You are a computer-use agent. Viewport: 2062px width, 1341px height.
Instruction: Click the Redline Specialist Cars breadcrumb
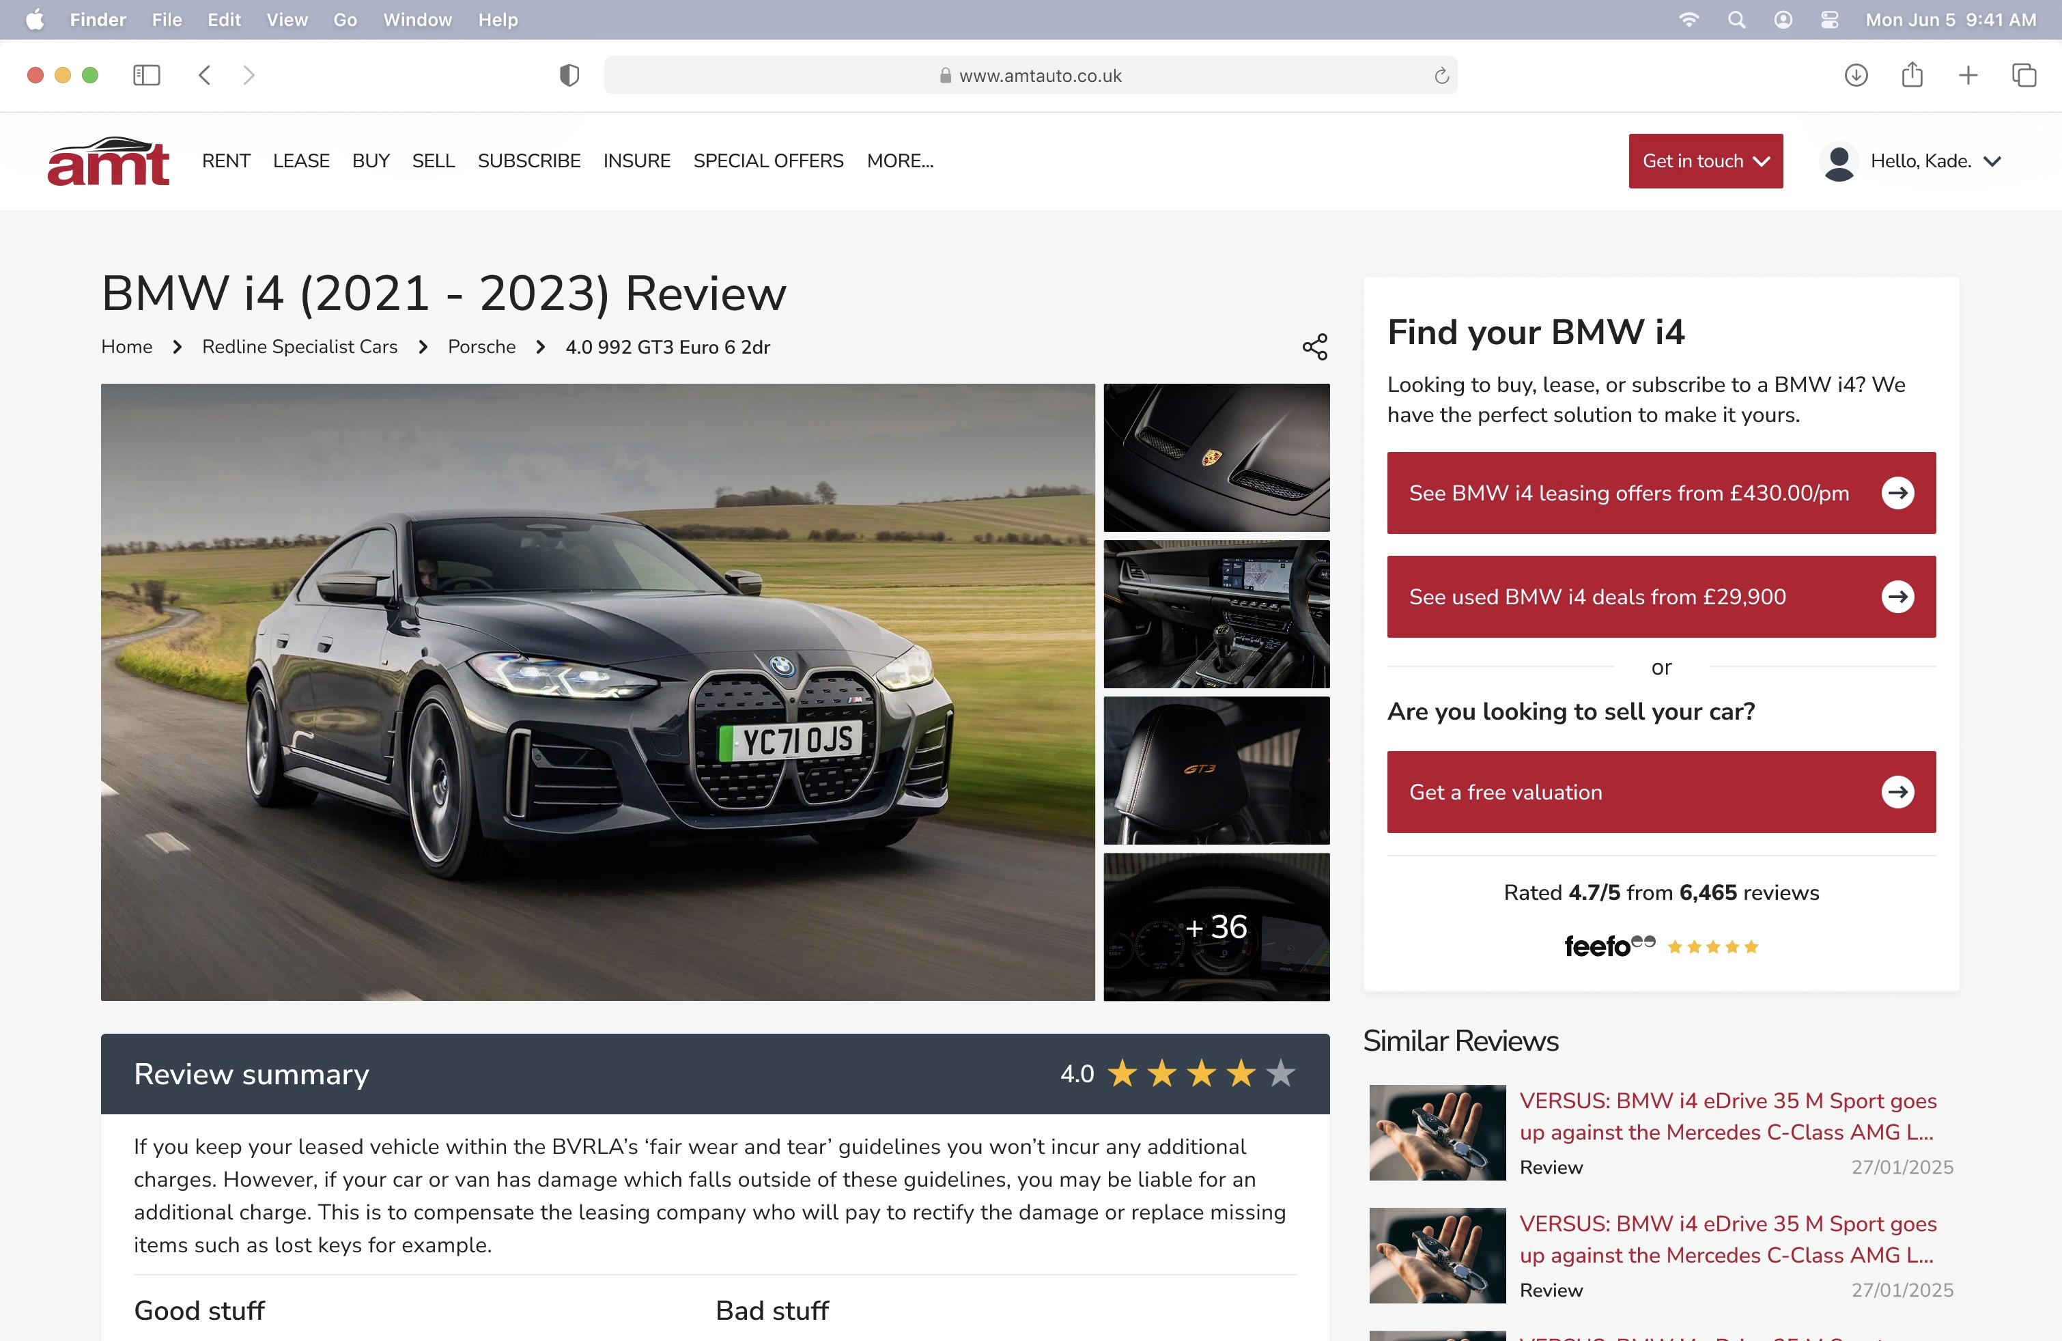(x=300, y=346)
